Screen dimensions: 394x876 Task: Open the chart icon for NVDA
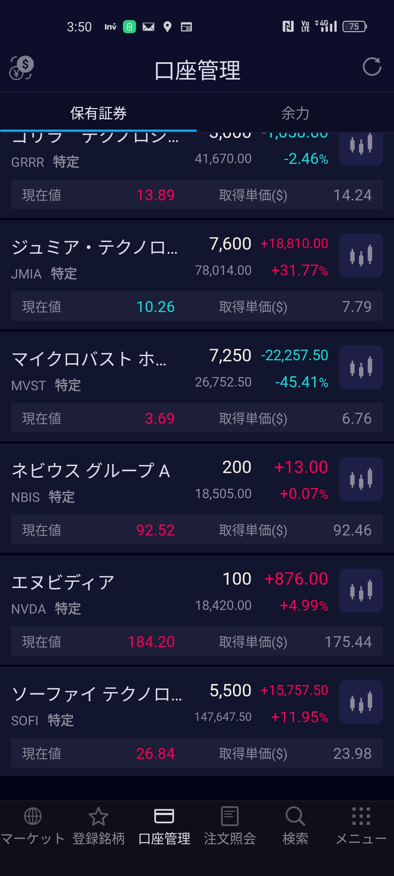point(361,591)
